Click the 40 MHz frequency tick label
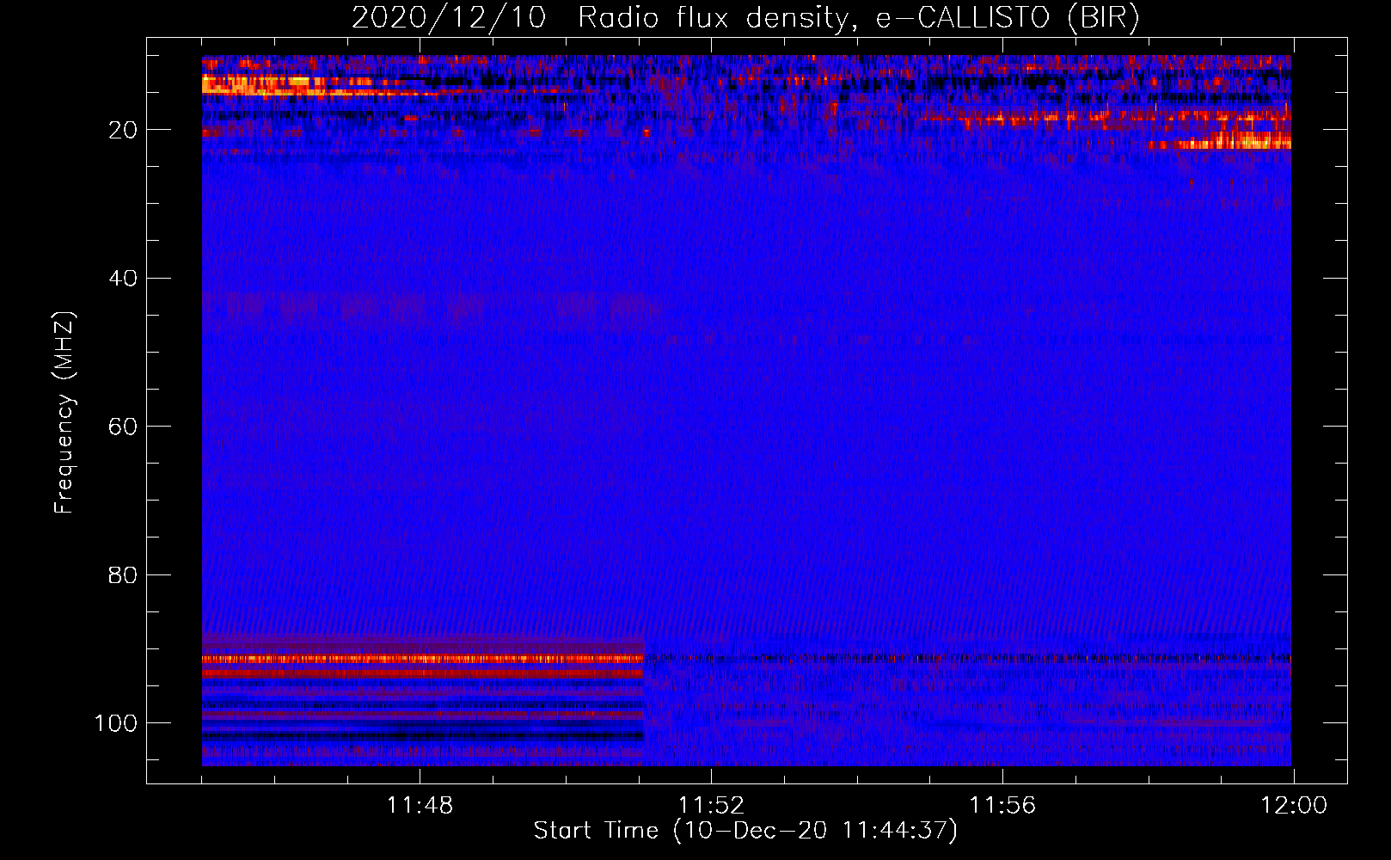The height and width of the screenshot is (860, 1391). (123, 279)
